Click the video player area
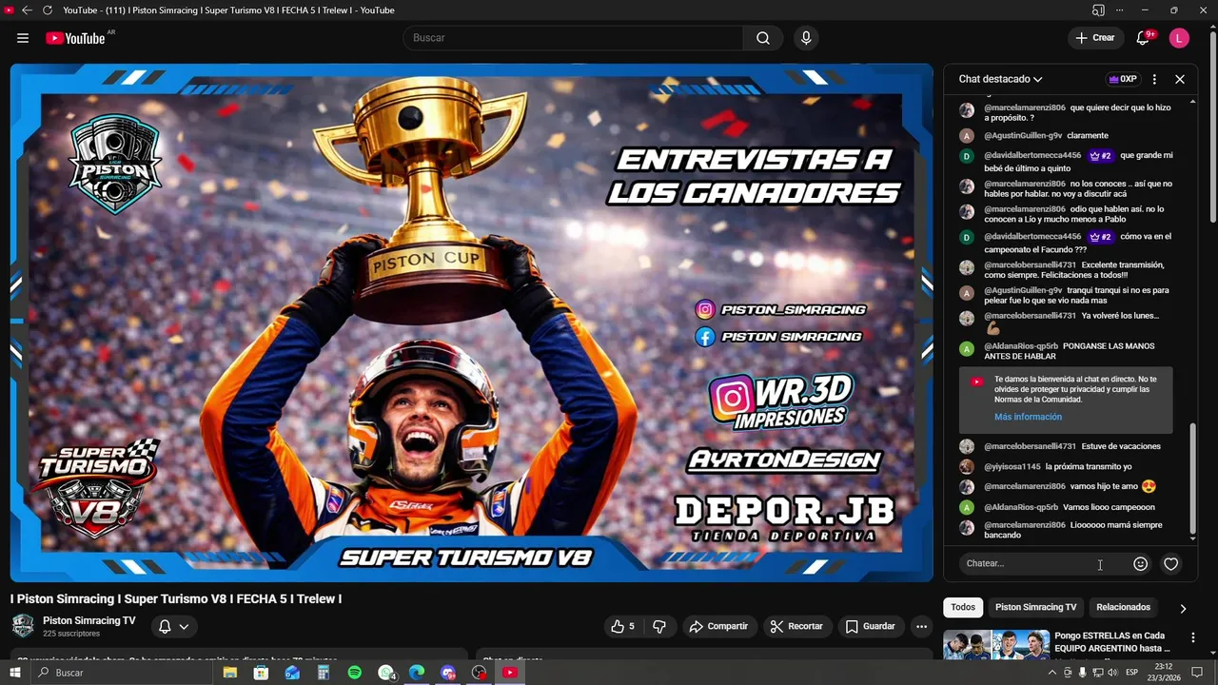This screenshot has height=685, width=1218. [471, 323]
